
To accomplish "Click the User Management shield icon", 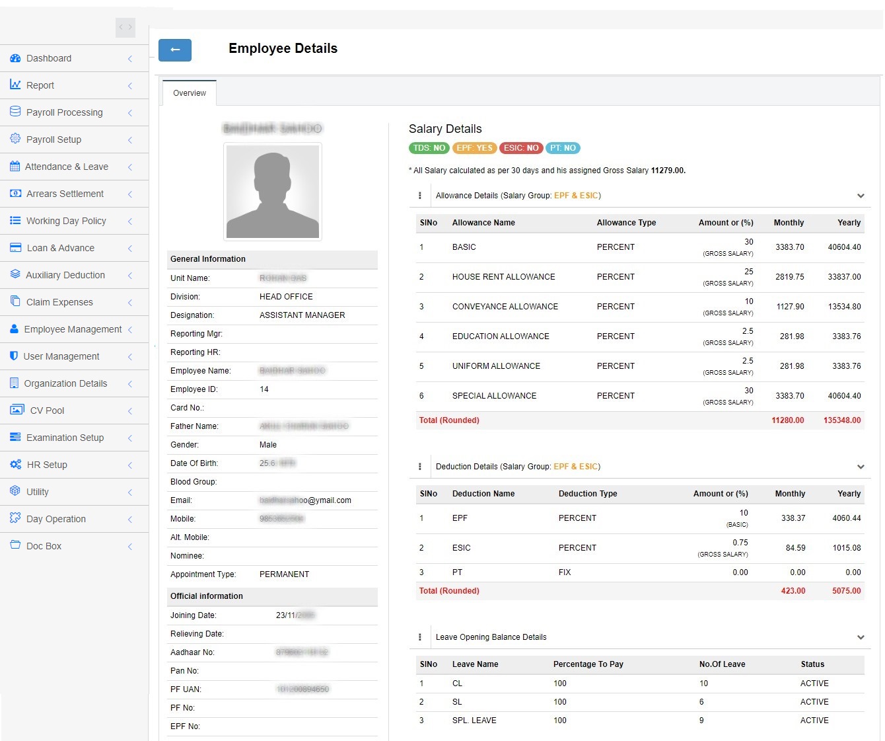I will click(14, 356).
